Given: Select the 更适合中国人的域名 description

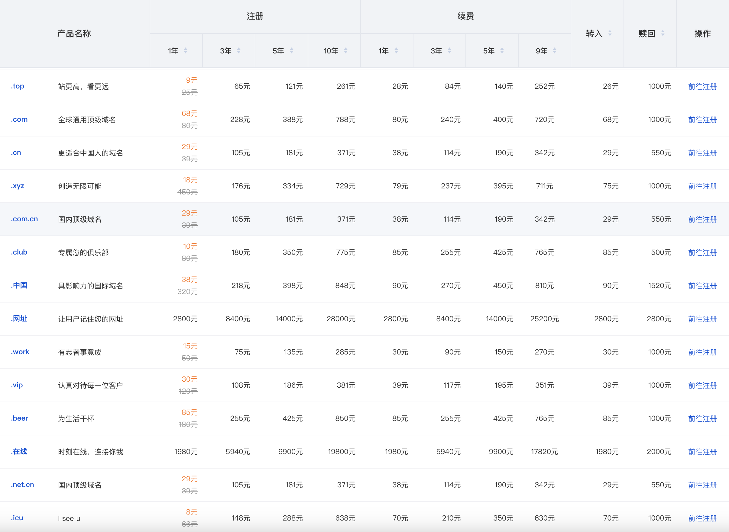Looking at the screenshot, I should pyautogui.click(x=91, y=153).
